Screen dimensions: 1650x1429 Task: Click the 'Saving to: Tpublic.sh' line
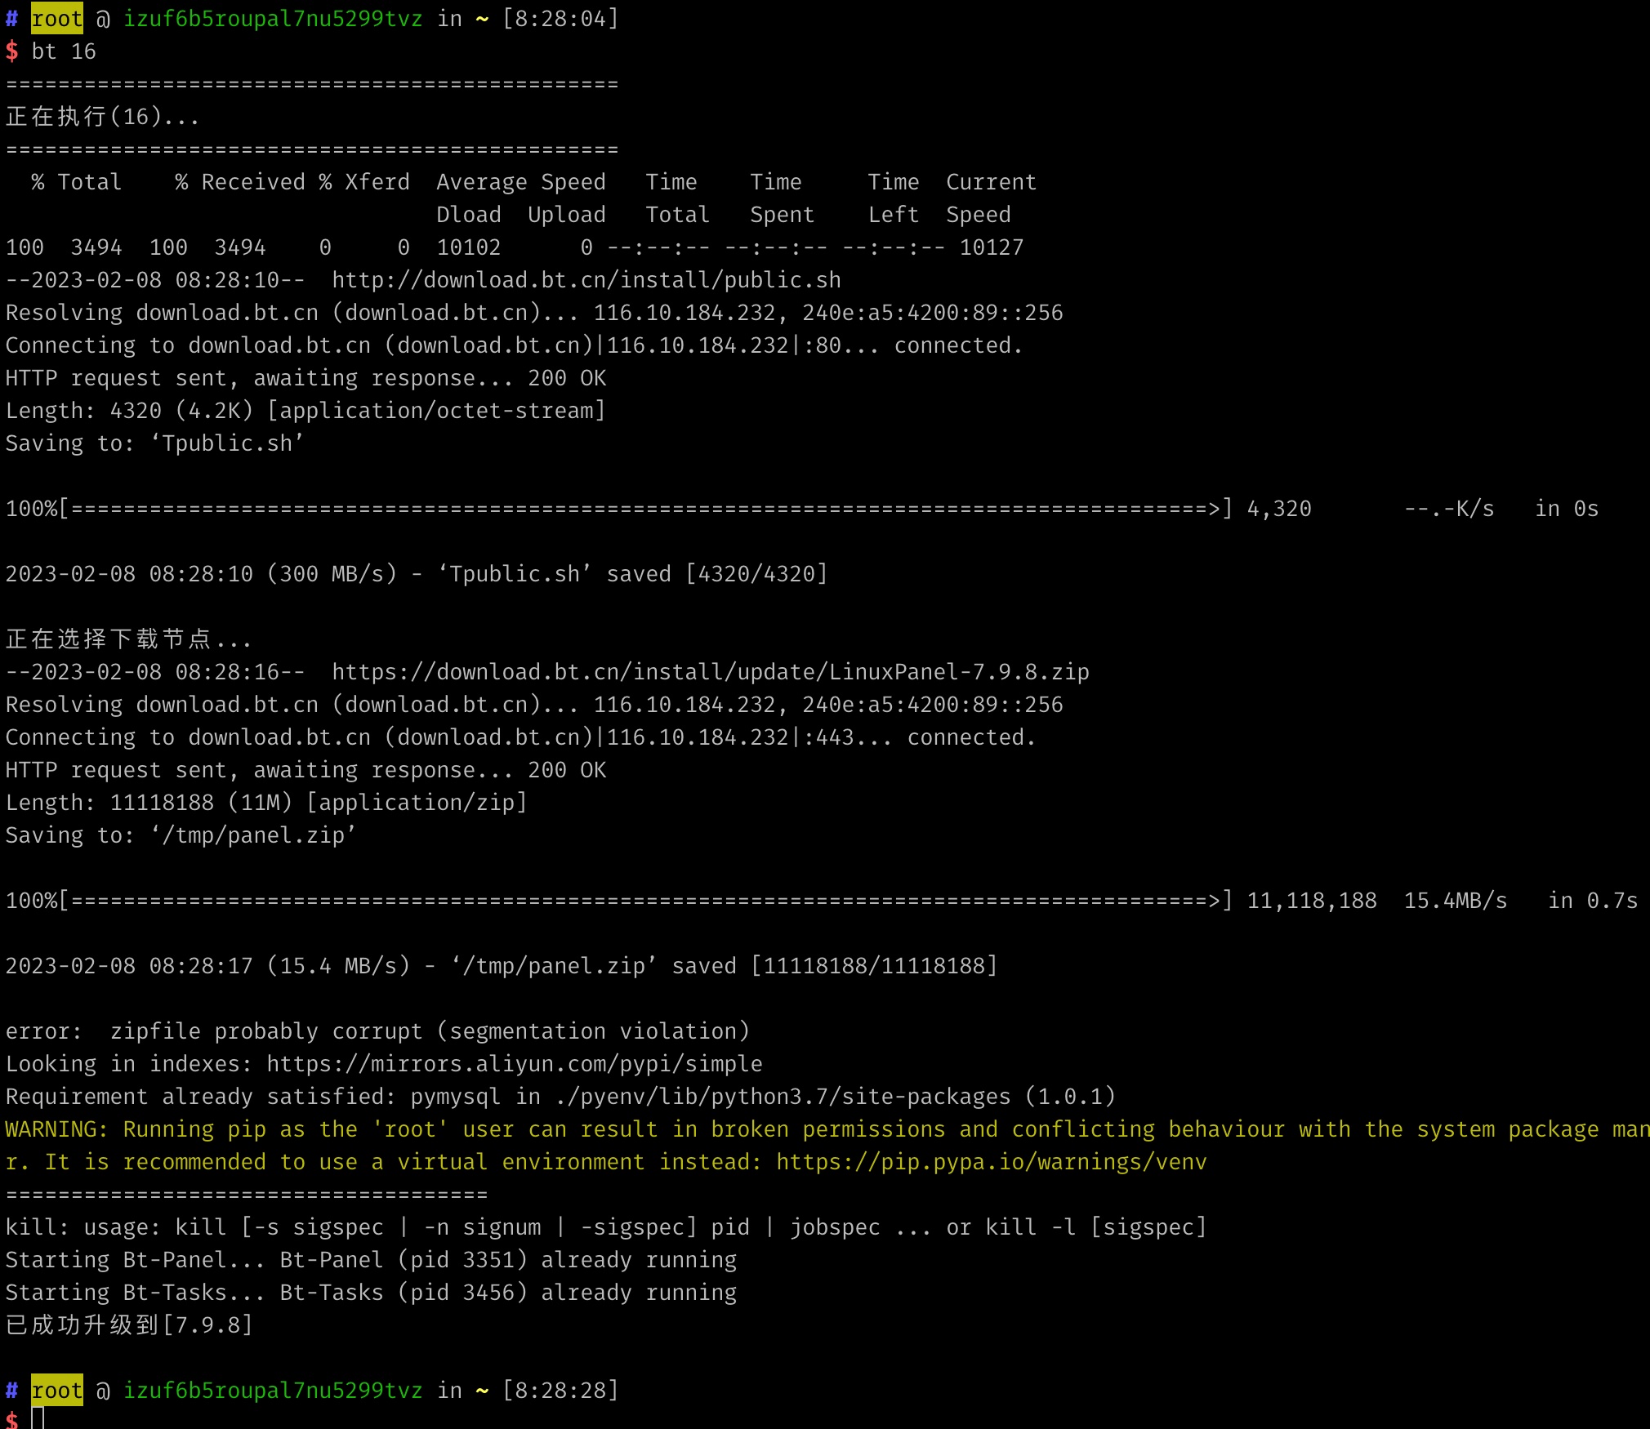[x=155, y=443]
